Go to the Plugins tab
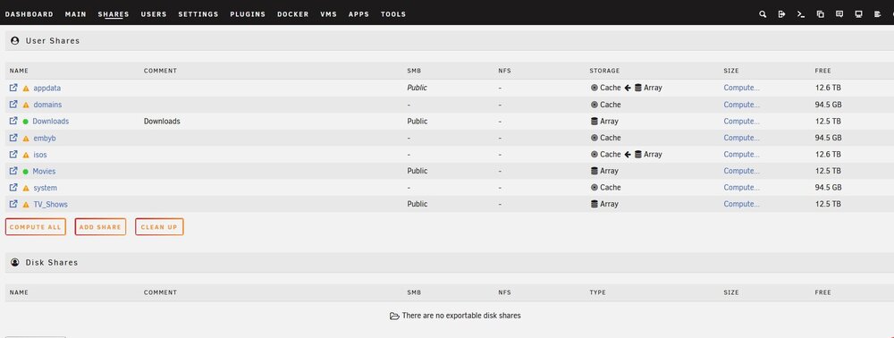 [x=248, y=14]
